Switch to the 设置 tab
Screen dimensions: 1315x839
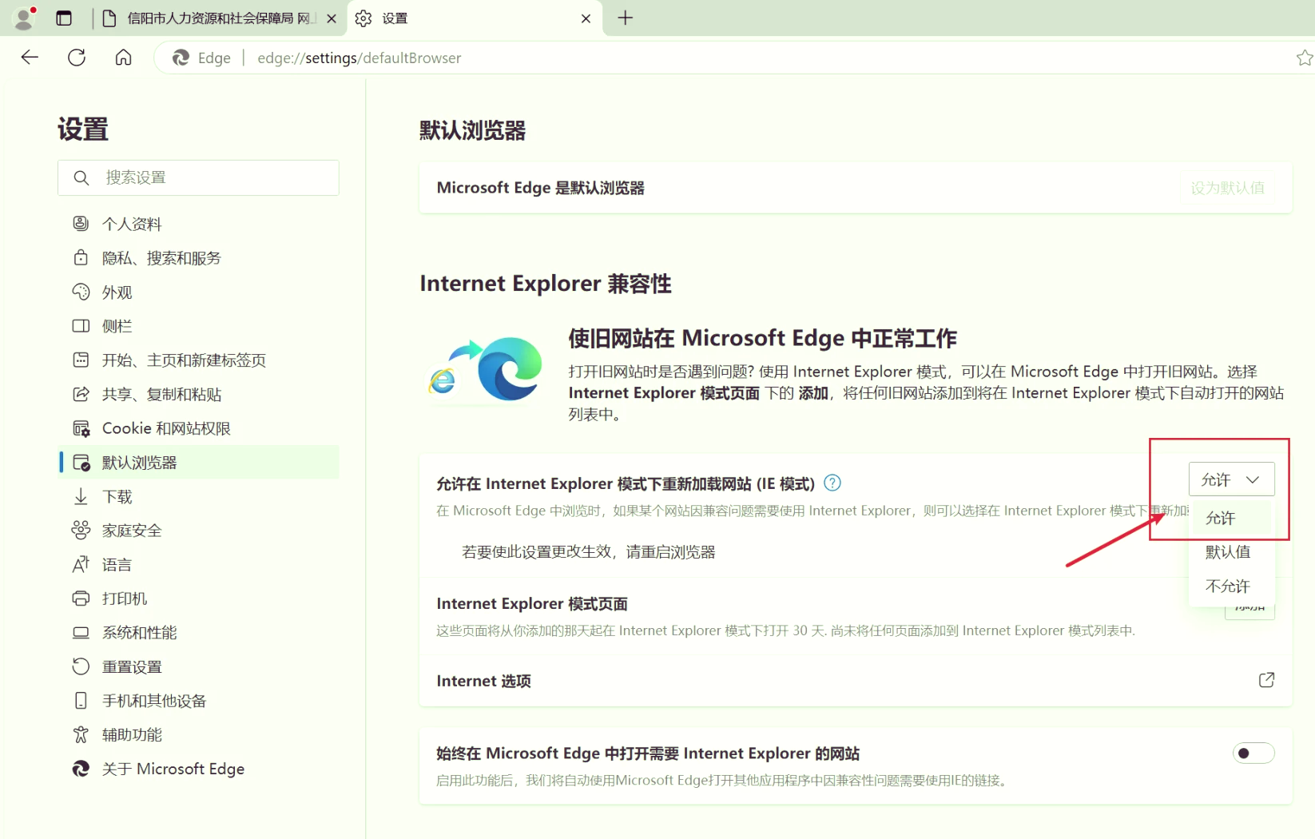(x=474, y=18)
